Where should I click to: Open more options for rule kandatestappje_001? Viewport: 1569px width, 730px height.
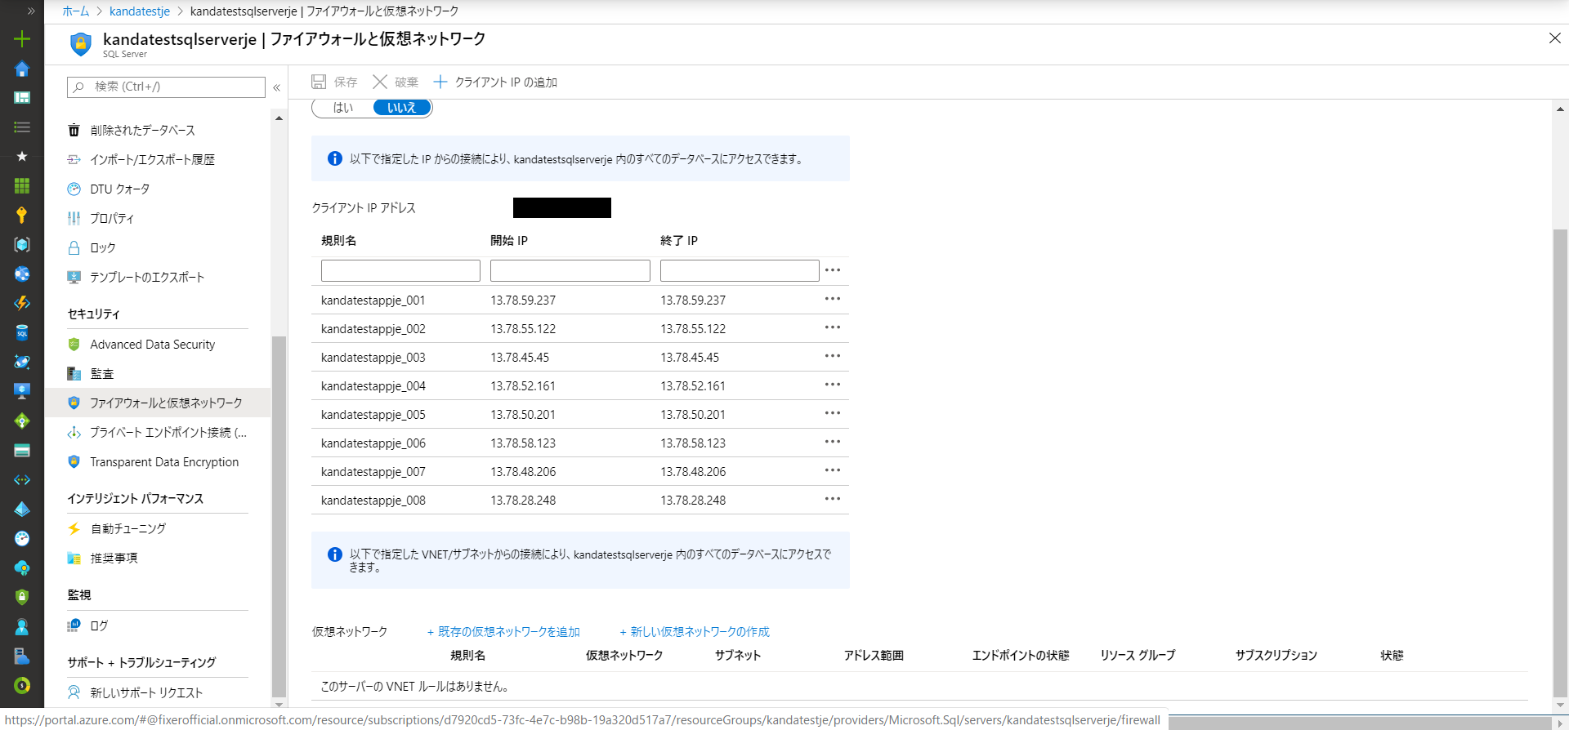tap(832, 299)
